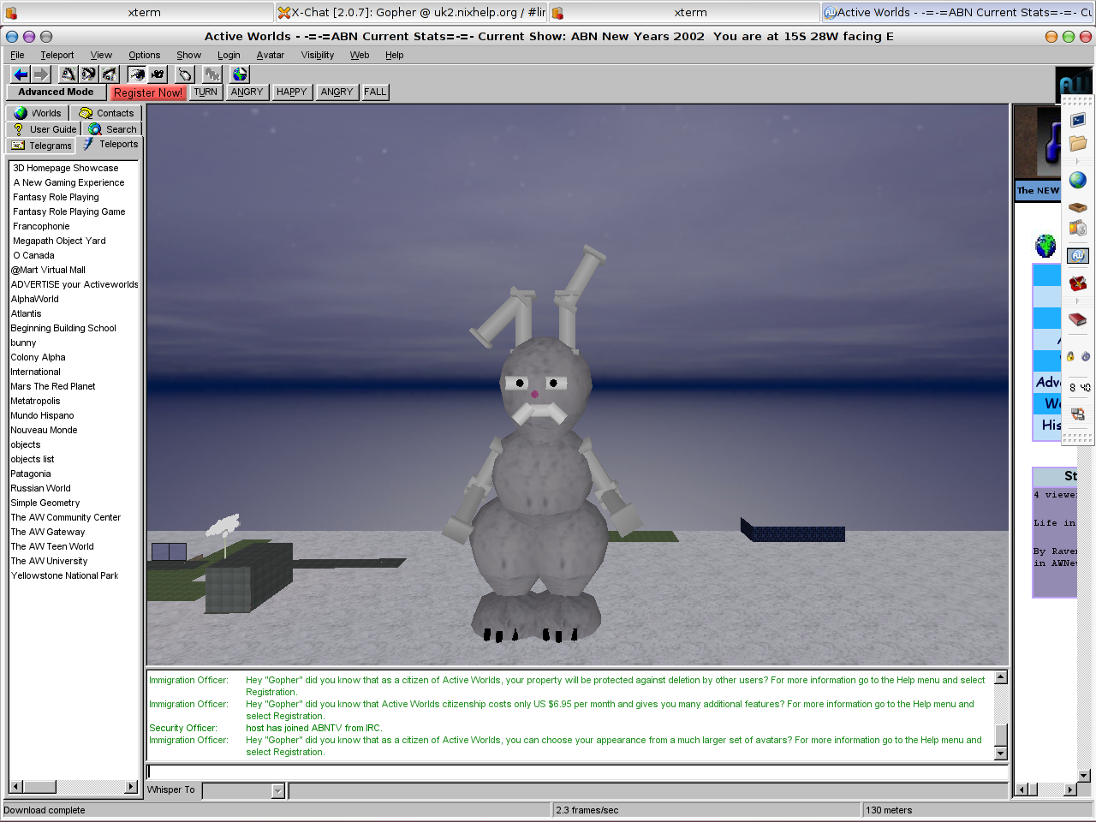Select the Teleports tab

pos(110,144)
